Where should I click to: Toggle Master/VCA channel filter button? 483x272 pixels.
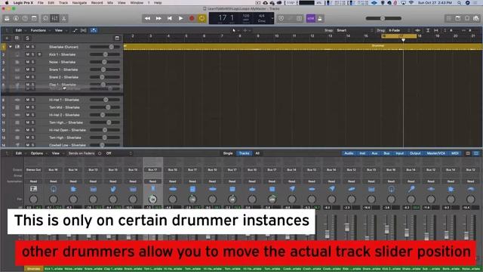coord(436,153)
